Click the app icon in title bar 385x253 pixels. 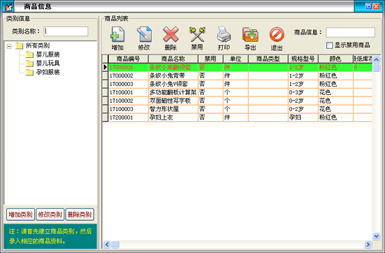8,6
